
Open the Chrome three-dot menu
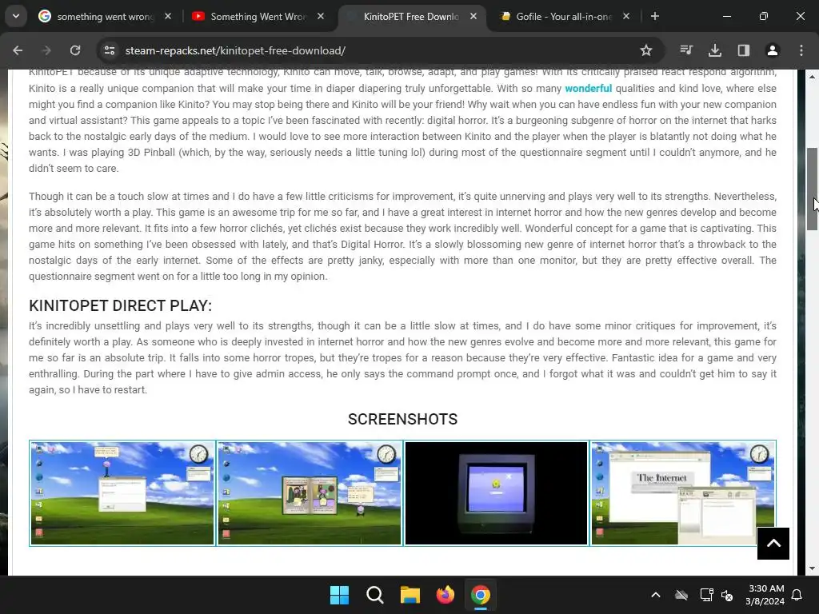(x=801, y=50)
